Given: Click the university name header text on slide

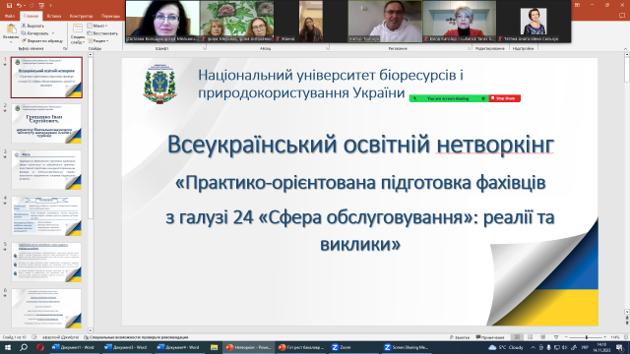Looking at the screenshot, I should [x=331, y=84].
